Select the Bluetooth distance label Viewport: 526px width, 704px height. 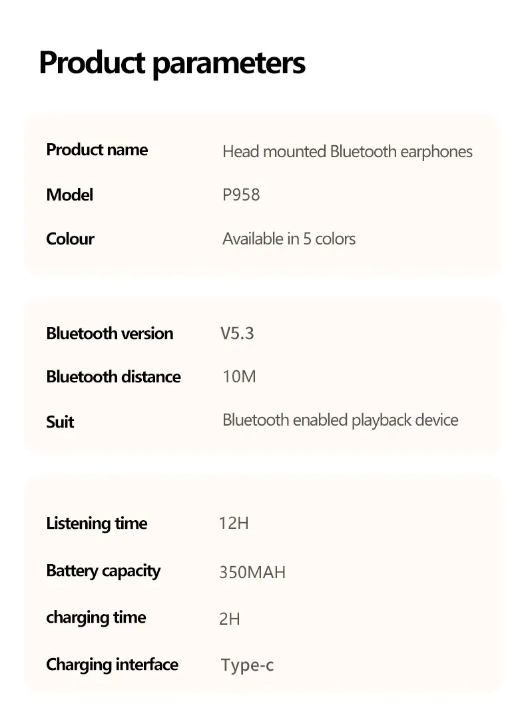pyautogui.click(x=114, y=377)
